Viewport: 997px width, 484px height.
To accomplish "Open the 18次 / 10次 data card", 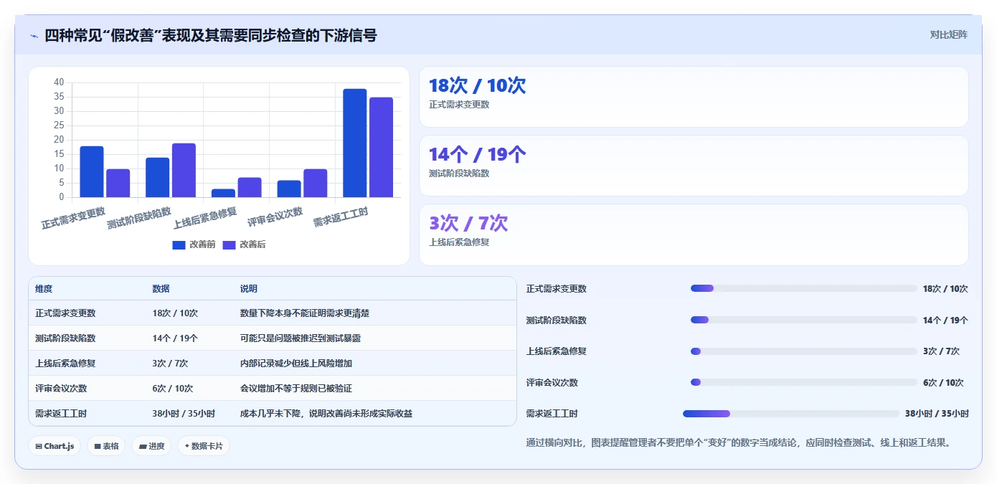I will (694, 97).
